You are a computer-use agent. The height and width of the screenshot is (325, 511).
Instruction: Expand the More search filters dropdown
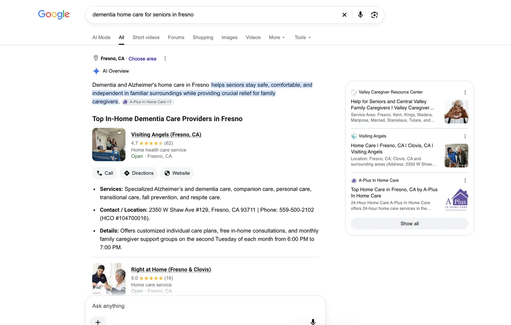click(x=277, y=38)
